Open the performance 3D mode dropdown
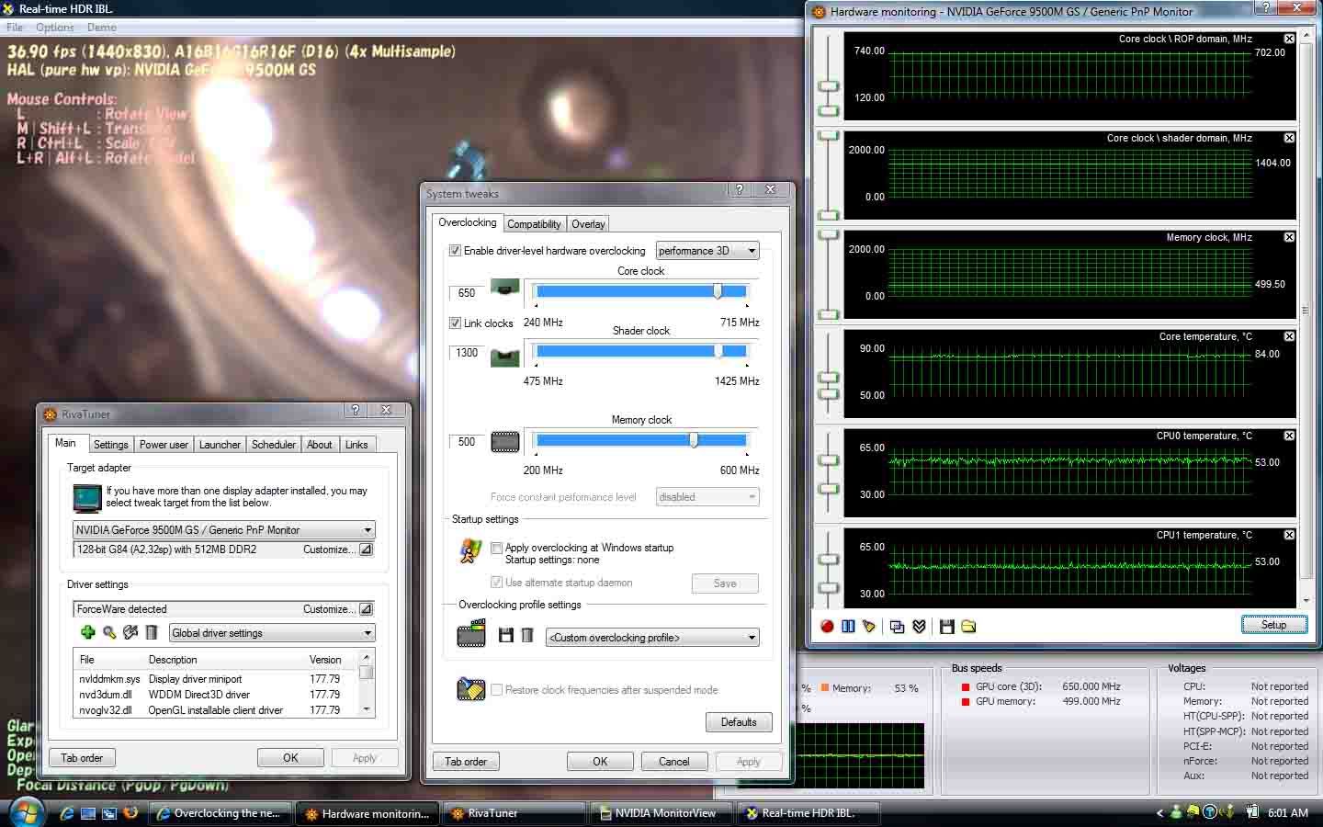 [707, 251]
